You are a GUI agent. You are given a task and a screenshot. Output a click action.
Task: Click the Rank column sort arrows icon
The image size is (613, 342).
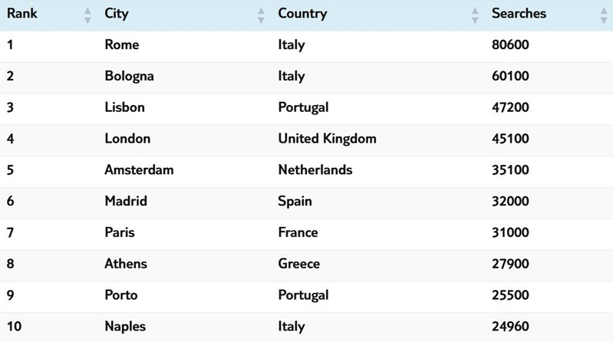pos(87,15)
